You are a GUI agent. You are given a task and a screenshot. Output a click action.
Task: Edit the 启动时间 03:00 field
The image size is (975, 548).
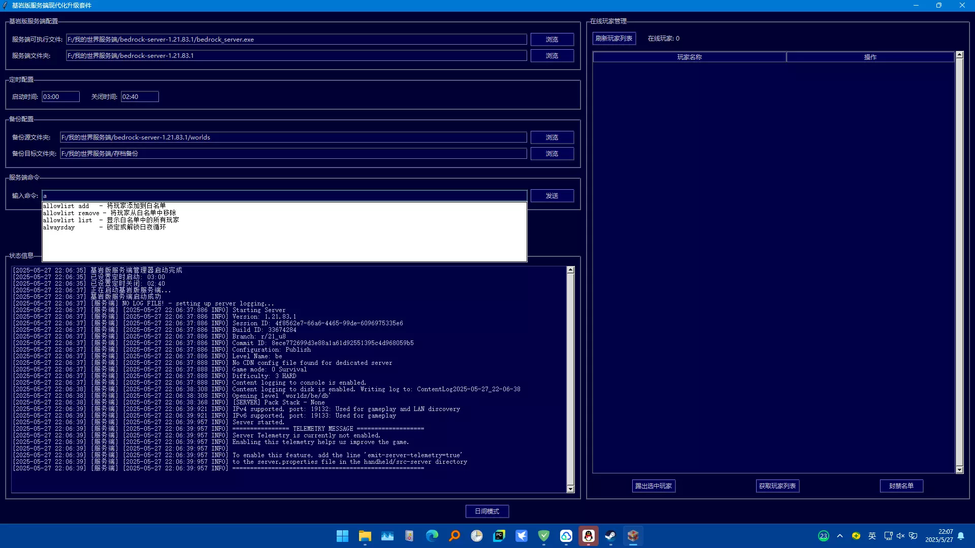coord(60,97)
